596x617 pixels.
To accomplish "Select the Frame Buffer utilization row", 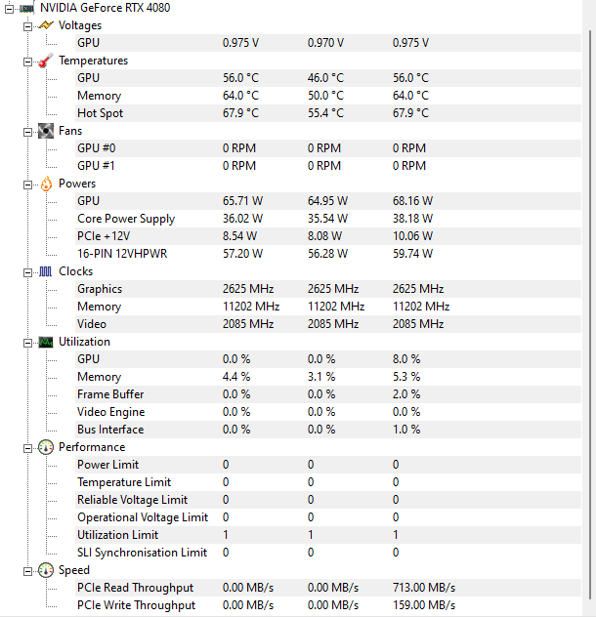I will (x=110, y=394).
